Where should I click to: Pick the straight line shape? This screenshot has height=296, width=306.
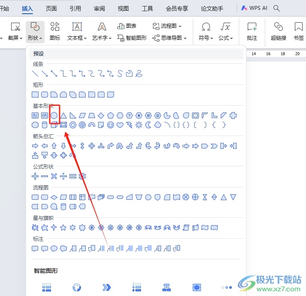(35, 74)
